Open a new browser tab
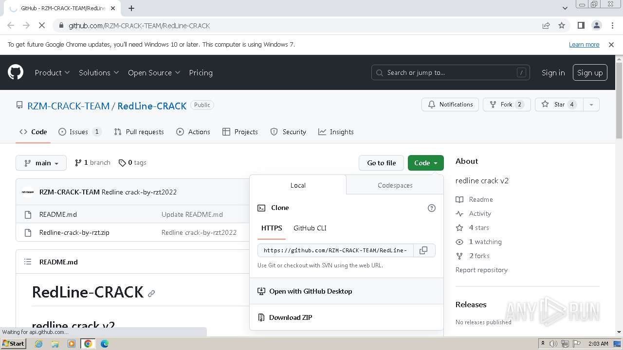The width and height of the screenshot is (623, 350). pyautogui.click(x=131, y=8)
